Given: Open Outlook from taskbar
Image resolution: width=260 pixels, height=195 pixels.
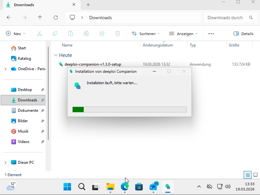Looking at the screenshot, I should pyautogui.click(x=153, y=187).
